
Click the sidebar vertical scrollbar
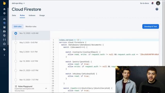8,26
